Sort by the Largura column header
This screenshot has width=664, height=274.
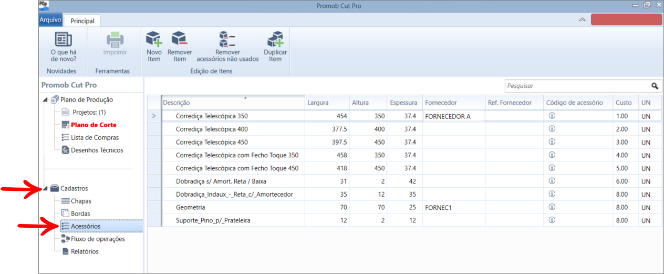point(327,103)
